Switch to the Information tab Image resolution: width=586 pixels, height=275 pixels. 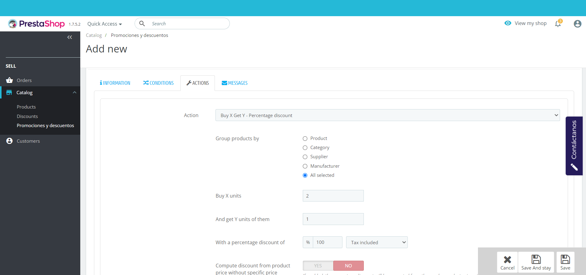point(115,83)
